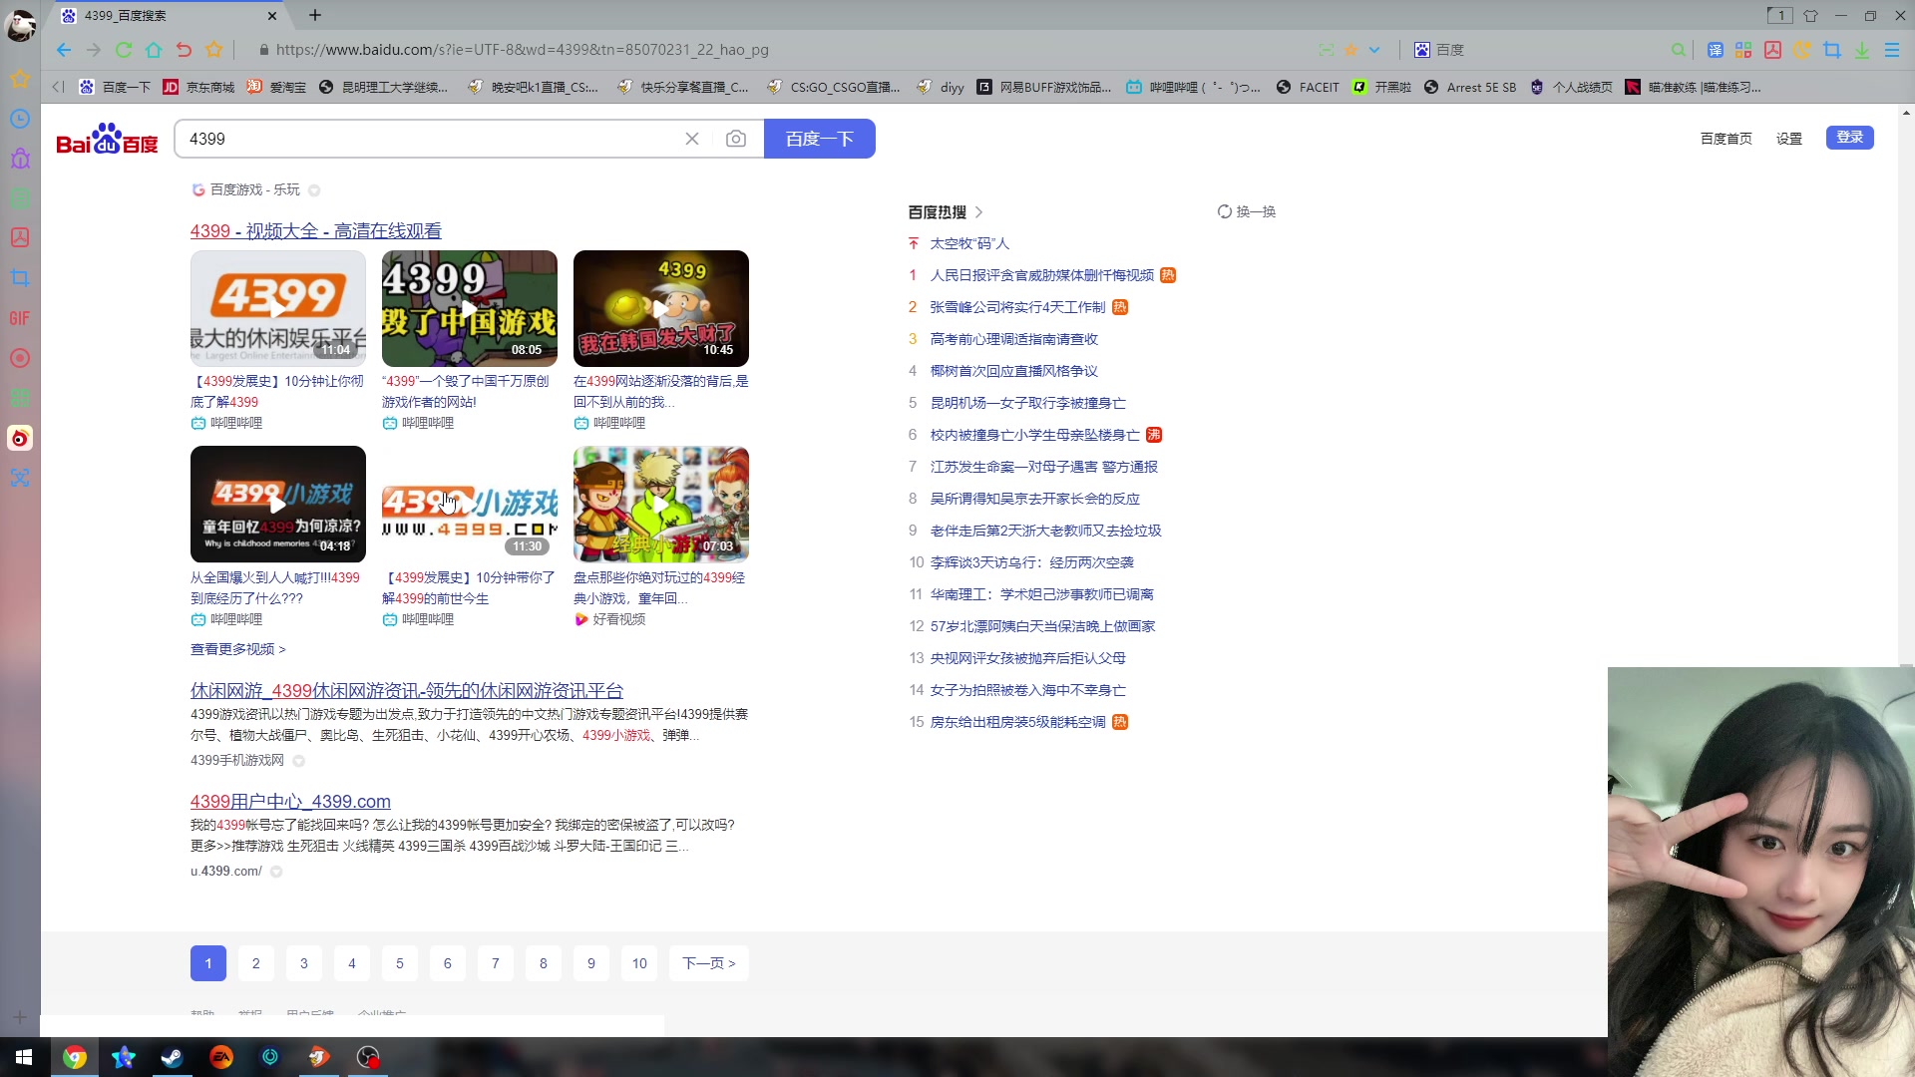This screenshot has width=1915, height=1077.
Task: Open the Weibo icon in sidebar
Action: [x=20, y=438]
